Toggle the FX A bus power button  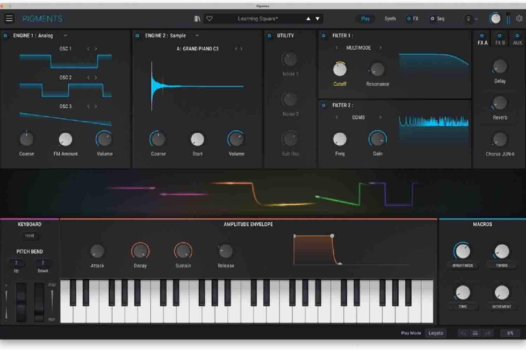point(482,36)
